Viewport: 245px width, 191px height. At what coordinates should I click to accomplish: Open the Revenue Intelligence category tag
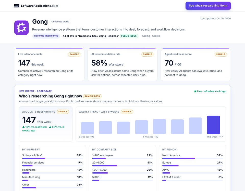pos(46,36)
